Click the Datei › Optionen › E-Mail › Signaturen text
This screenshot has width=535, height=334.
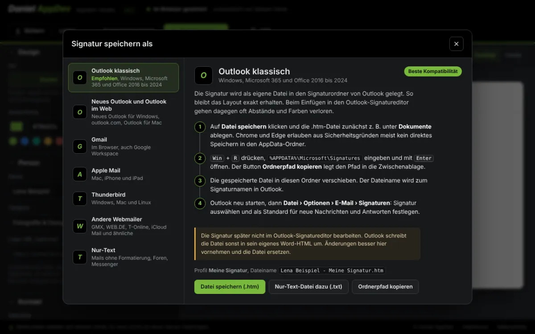pyautogui.click(x=337, y=203)
